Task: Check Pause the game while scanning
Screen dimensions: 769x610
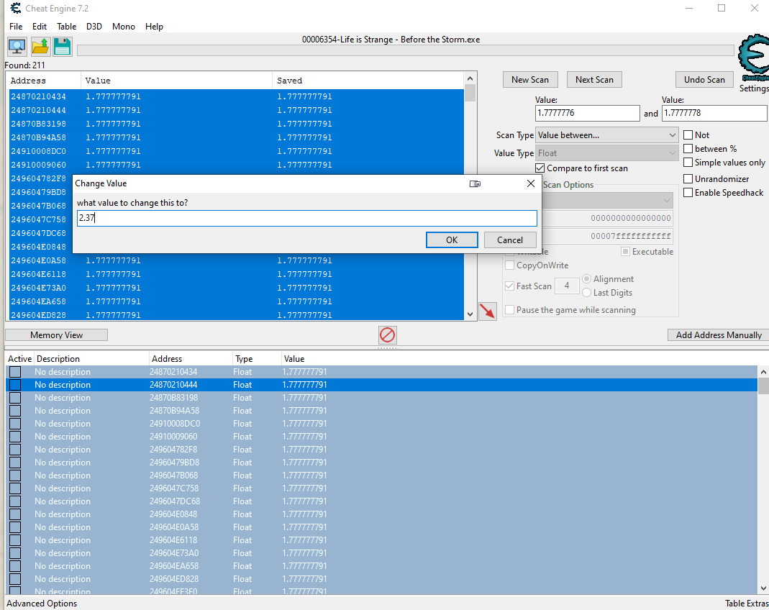Action: coord(509,310)
